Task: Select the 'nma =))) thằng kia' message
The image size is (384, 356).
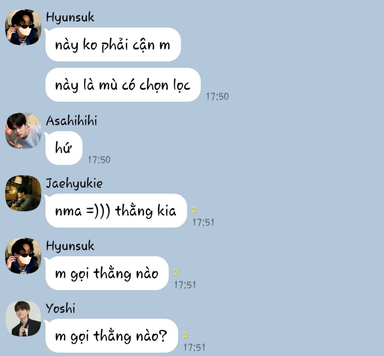Action: coord(116,211)
